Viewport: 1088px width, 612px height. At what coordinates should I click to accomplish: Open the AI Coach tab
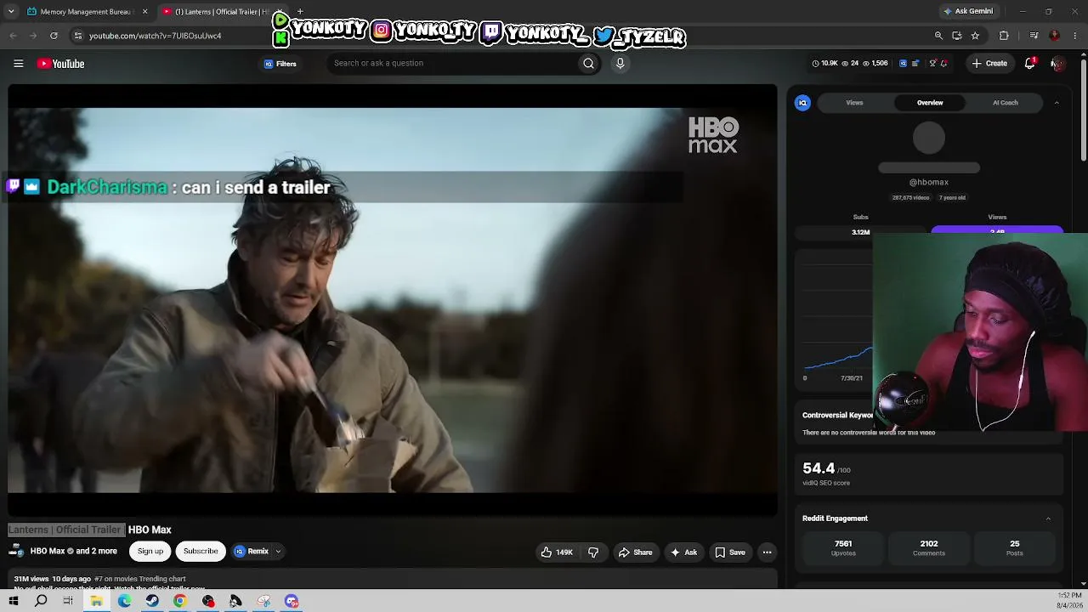tap(1006, 103)
